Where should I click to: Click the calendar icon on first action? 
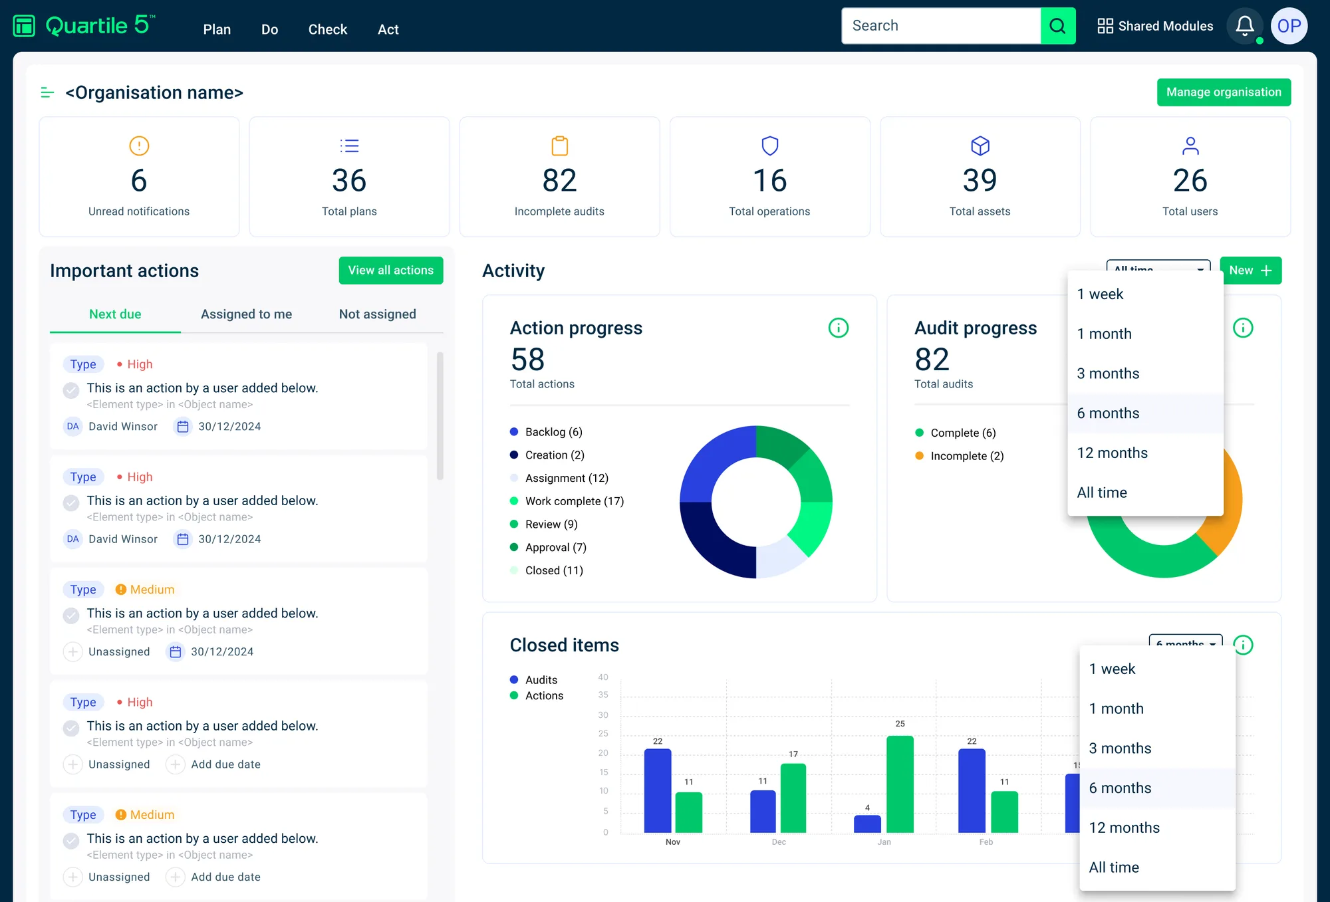coord(183,427)
